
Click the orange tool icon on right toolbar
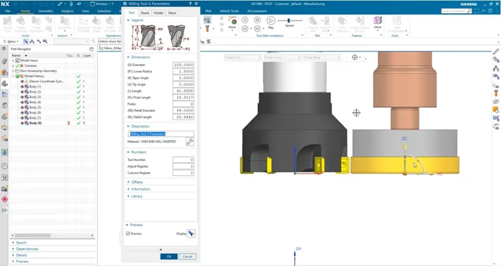(x=496, y=93)
